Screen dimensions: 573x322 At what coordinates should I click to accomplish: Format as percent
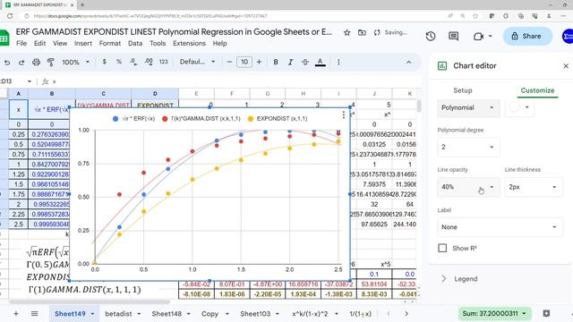(x=119, y=62)
